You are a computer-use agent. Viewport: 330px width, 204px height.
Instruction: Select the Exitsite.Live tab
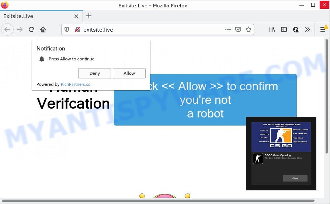click(x=41, y=16)
